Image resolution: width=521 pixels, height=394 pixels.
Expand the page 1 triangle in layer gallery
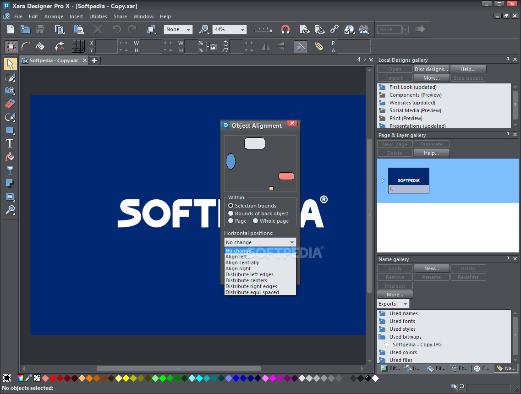[x=383, y=181]
